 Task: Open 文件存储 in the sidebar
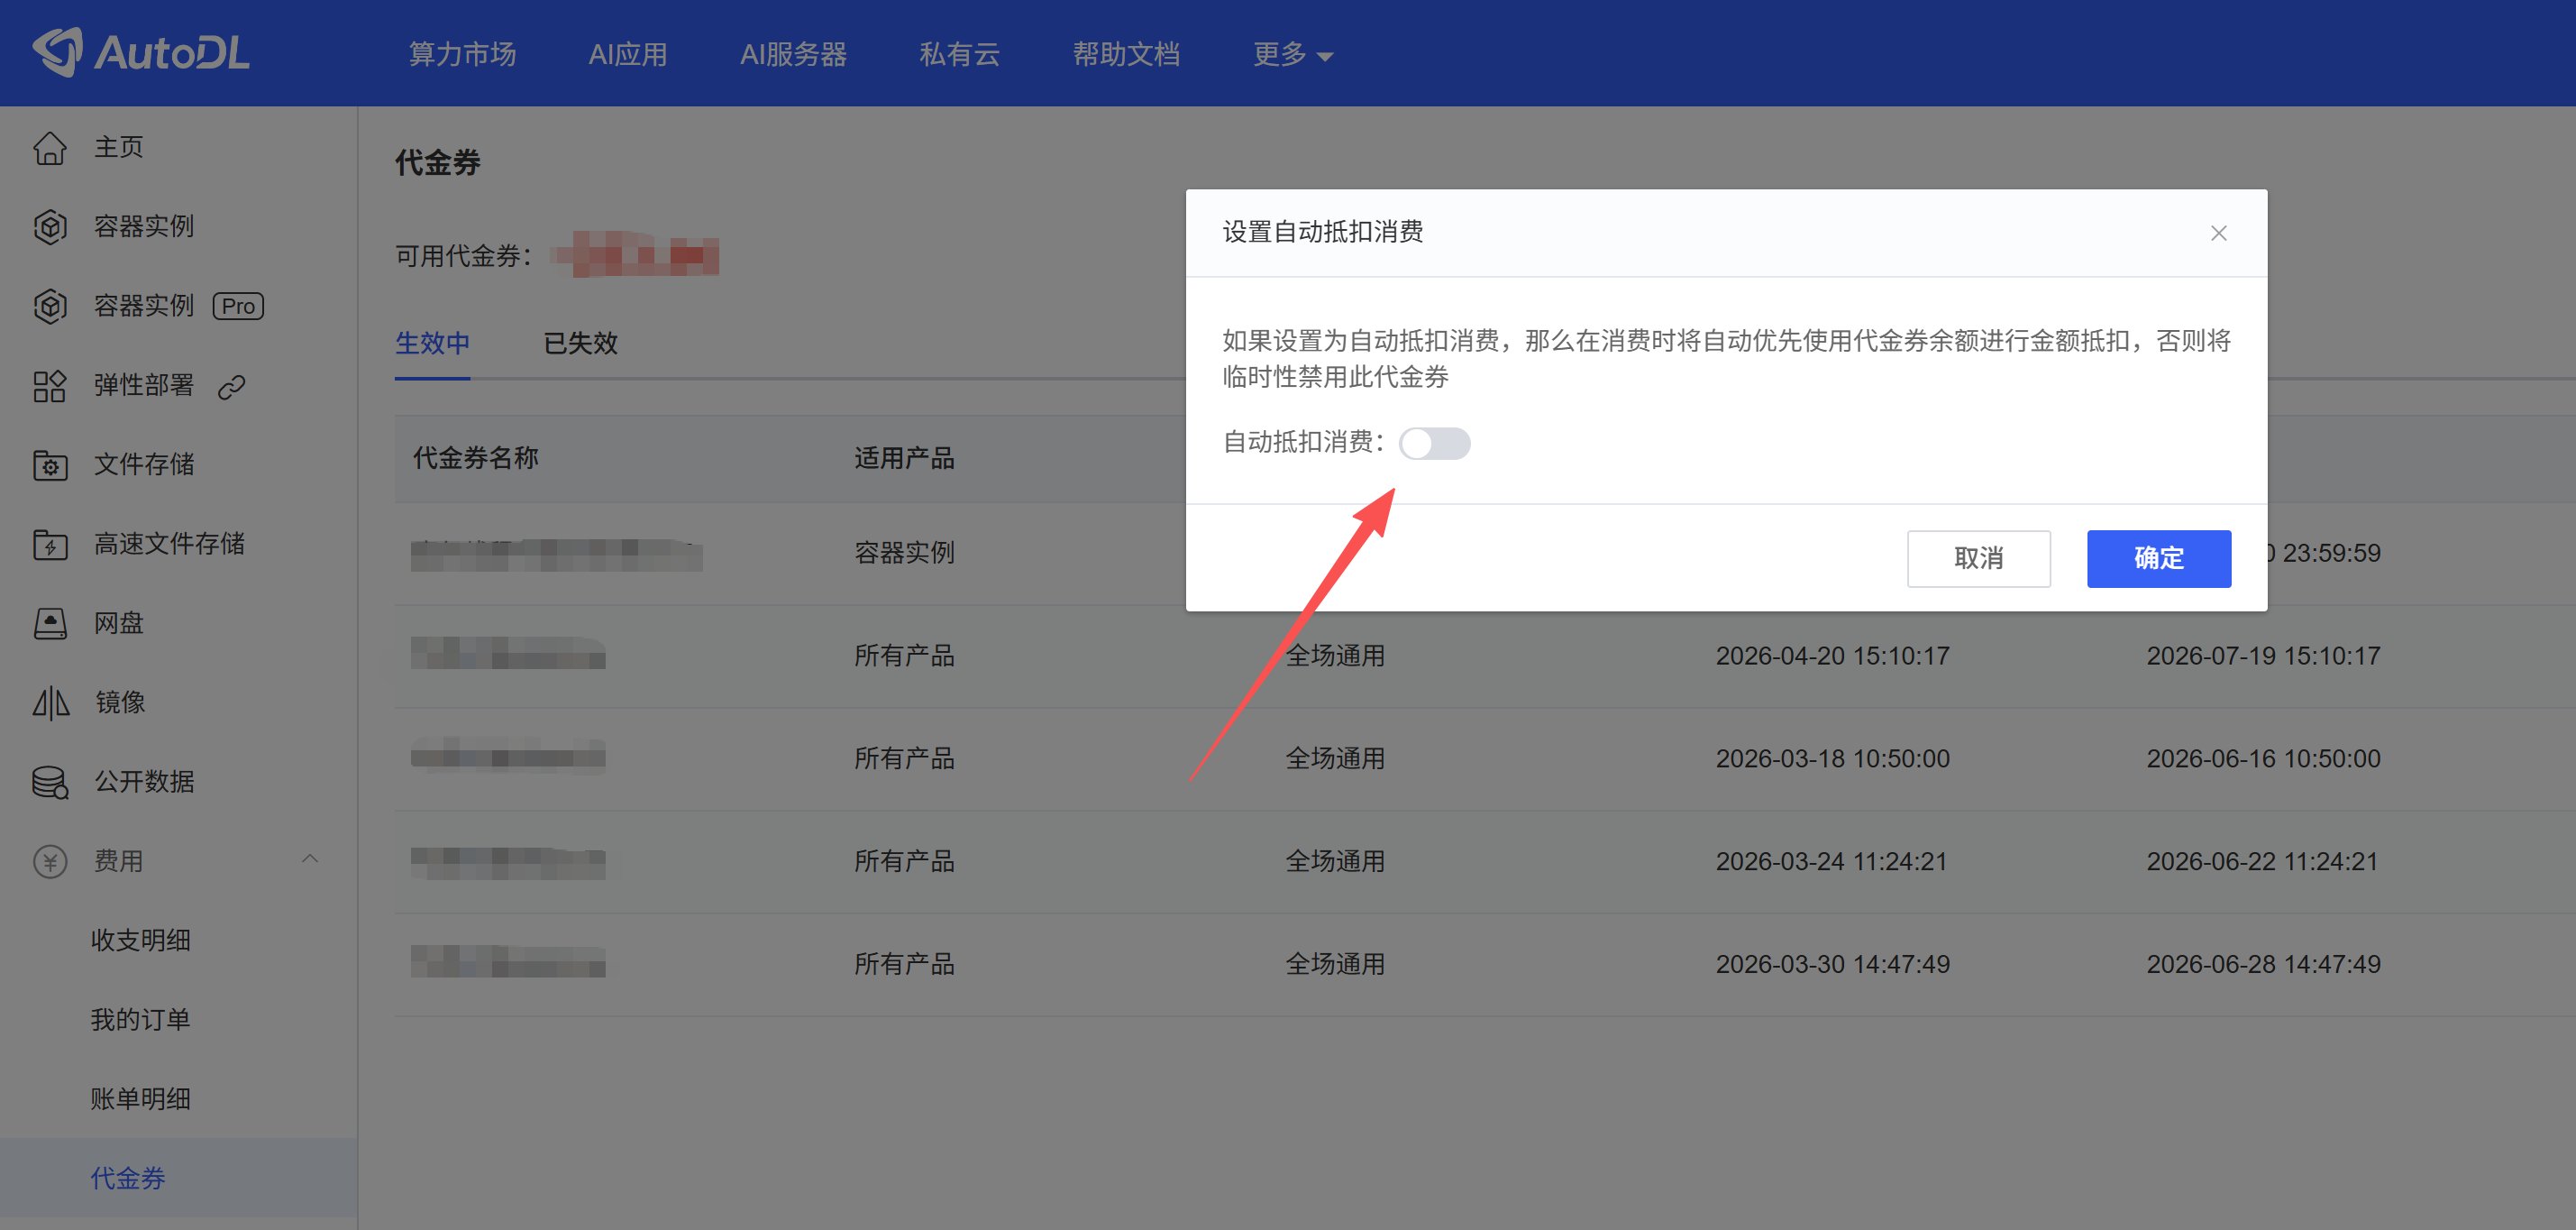tap(144, 464)
